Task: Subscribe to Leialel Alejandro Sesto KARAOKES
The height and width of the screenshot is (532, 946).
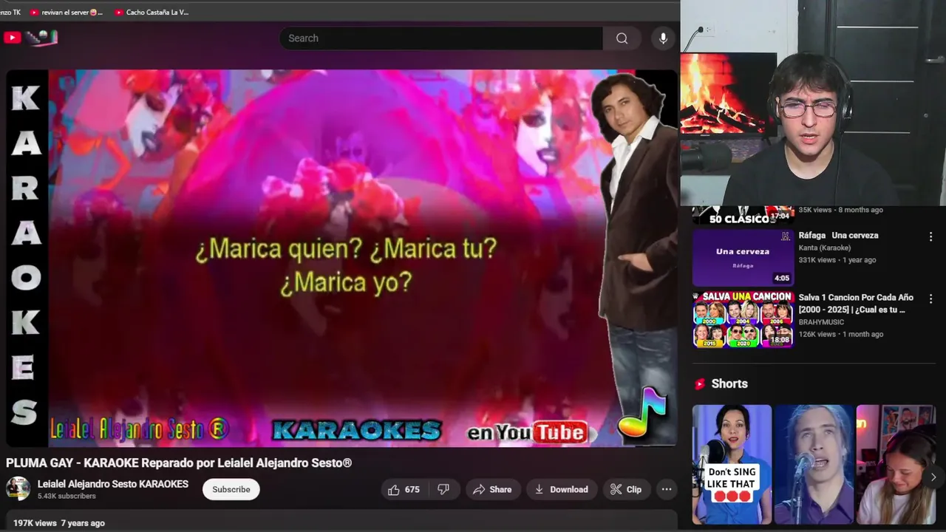Action: tap(231, 489)
